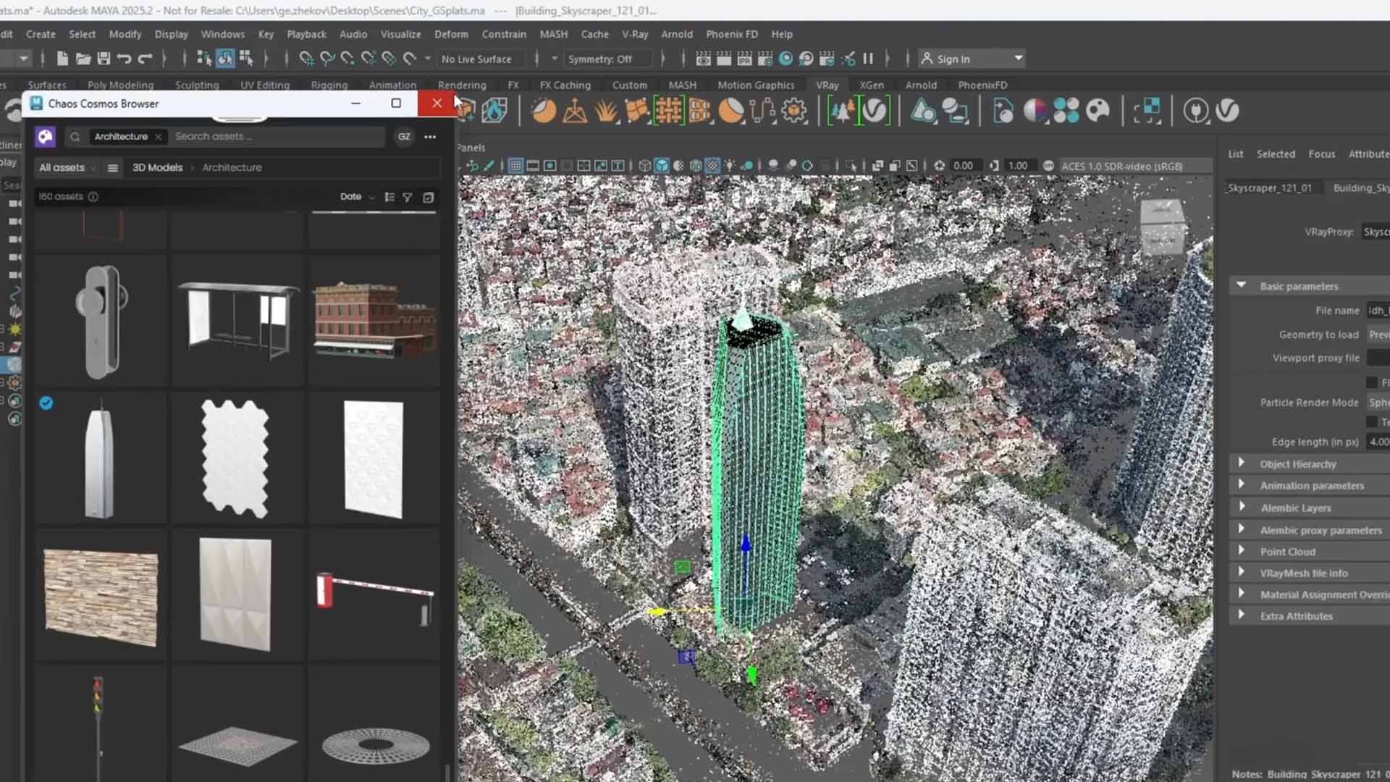Toggle the viewport grid display button
The height and width of the screenshot is (782, 1390).
pyautogui.click(x=515, y=166)
